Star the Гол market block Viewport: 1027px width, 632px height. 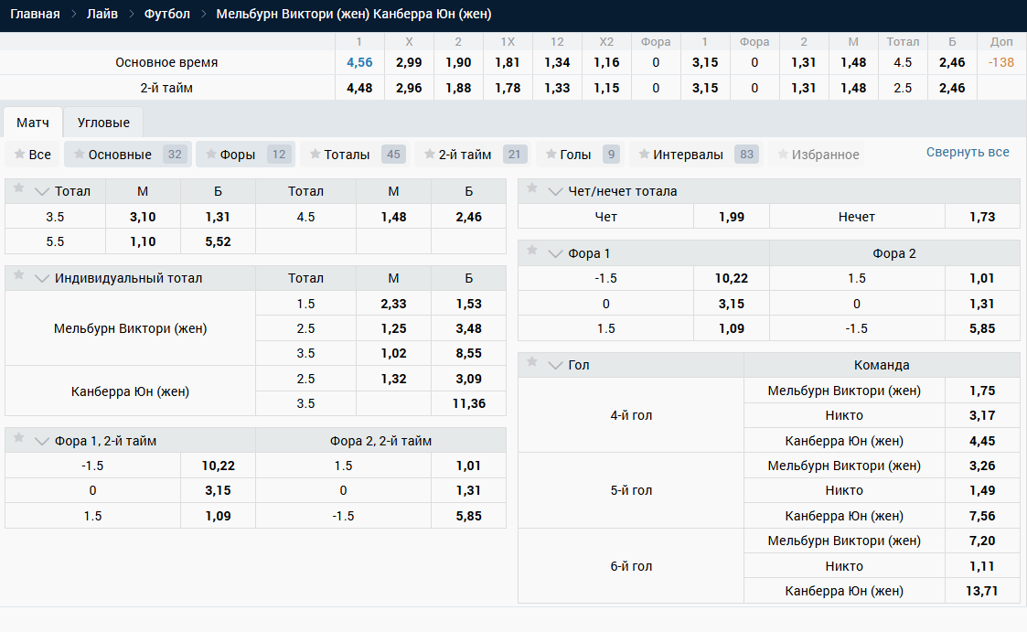532,363
